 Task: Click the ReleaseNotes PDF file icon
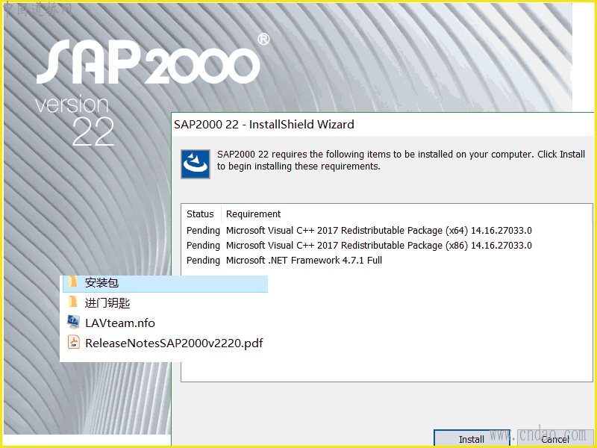coord(74,342)
